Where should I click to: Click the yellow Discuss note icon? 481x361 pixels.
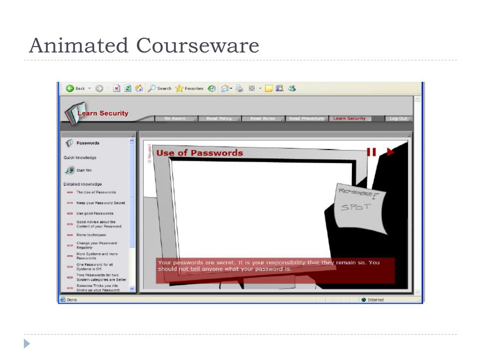click(269, 88)
